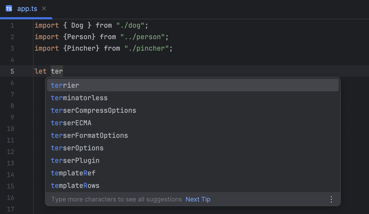Select the terserECMA suggestion

coord(71,123)
